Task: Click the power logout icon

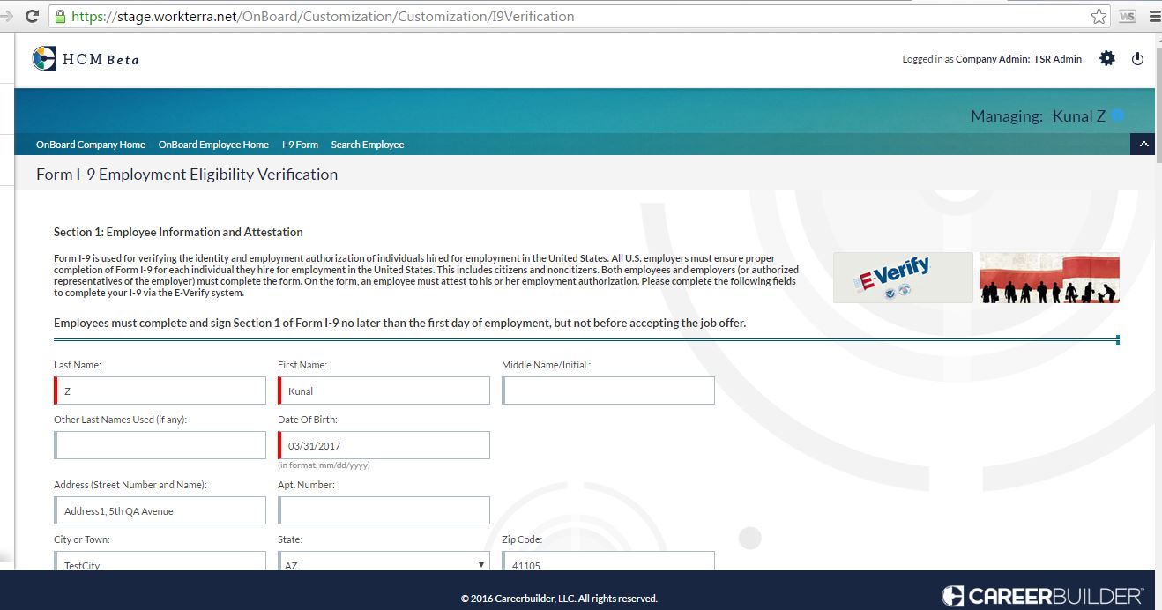Action: [x=1137, y=58]
